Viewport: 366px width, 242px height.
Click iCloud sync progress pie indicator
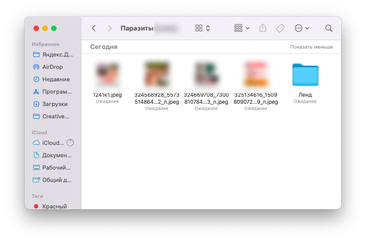(x=70, y=143)
